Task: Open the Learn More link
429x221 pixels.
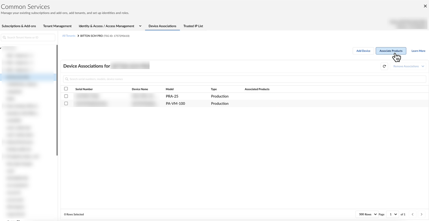Action: point(418,51)
